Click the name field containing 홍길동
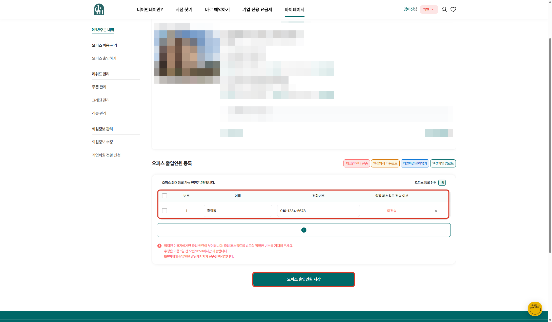The height and width of the screenshot is (322, 552). [238, 211]
